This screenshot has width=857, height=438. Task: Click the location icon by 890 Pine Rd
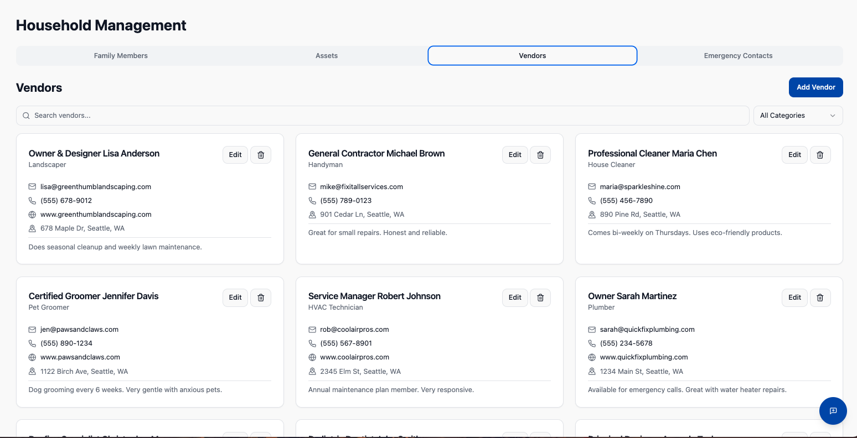click(592, 215)
